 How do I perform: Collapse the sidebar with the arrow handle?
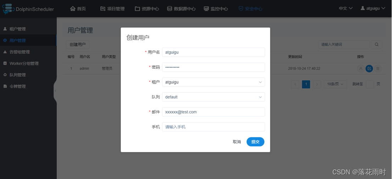[x=55, y=91]
